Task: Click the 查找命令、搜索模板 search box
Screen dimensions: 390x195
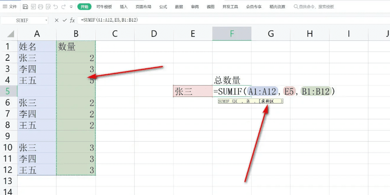Action: (x=314, y=7)
